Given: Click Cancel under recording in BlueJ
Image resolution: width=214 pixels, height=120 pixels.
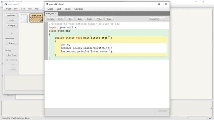Looking at the screenshot, I should pyautogui.click(x=13, y=70).
